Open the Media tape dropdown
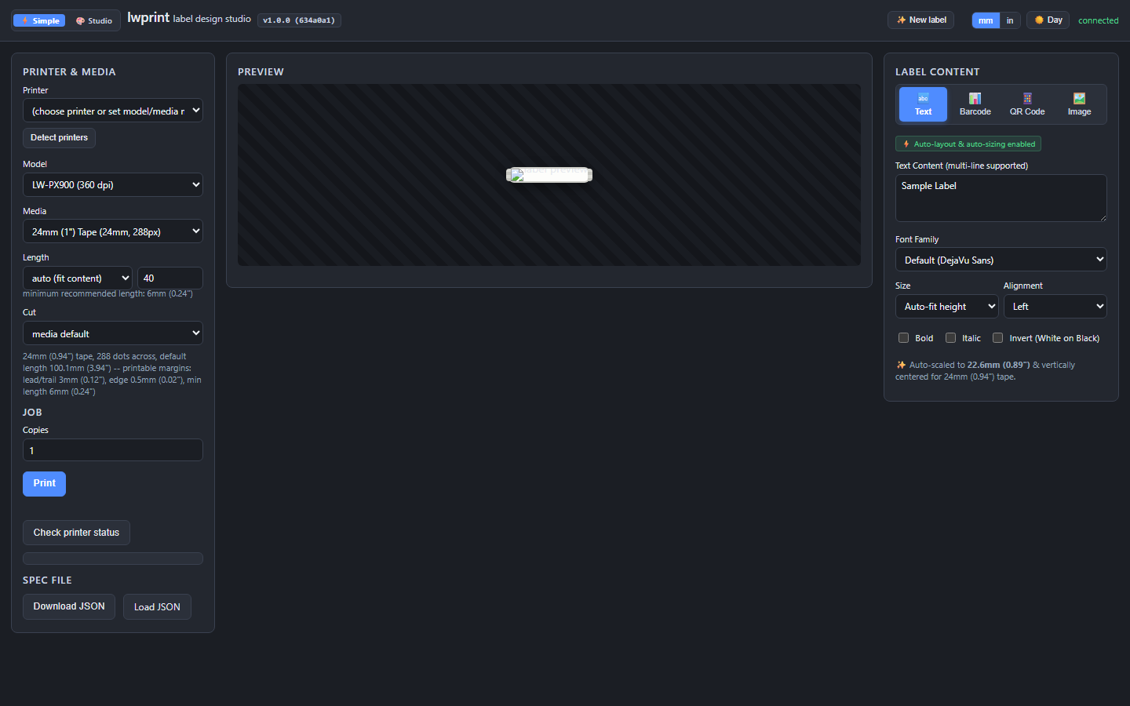1130x706 pixels. 113,231
